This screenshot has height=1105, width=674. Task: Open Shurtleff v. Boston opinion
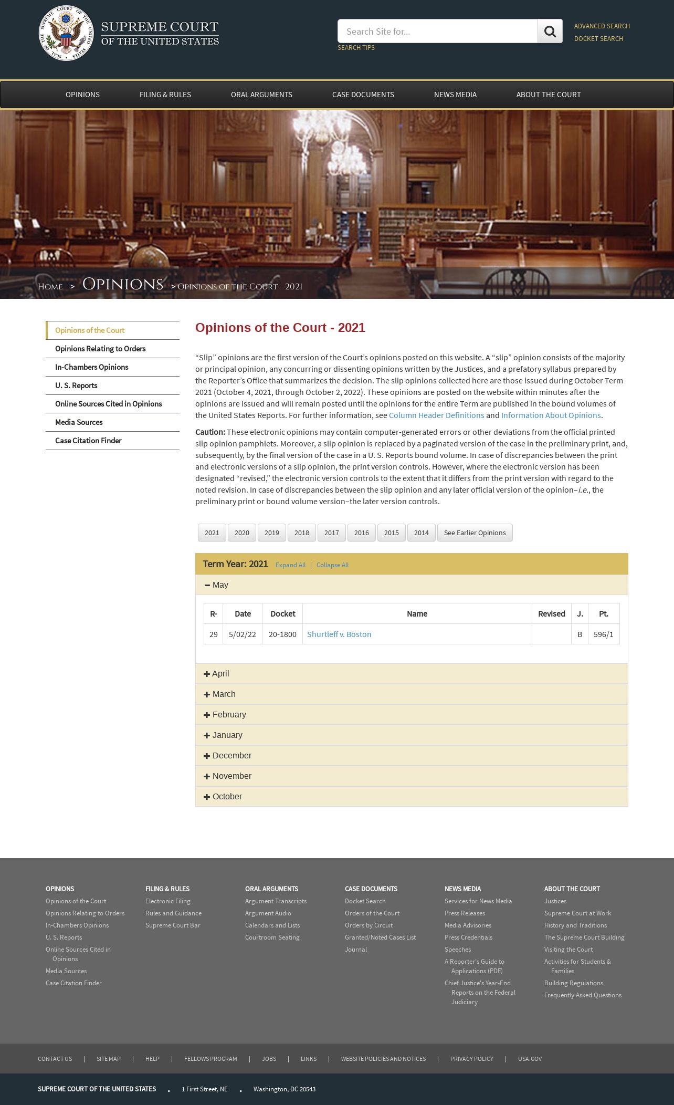coord(339,634)
